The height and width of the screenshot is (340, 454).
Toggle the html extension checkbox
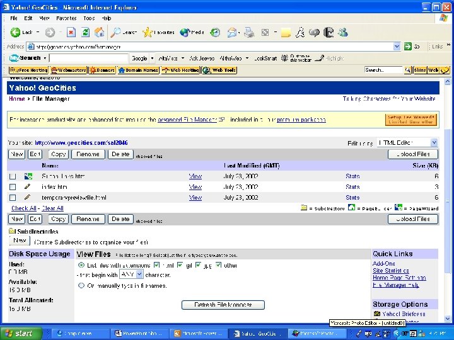click(156, 265)
